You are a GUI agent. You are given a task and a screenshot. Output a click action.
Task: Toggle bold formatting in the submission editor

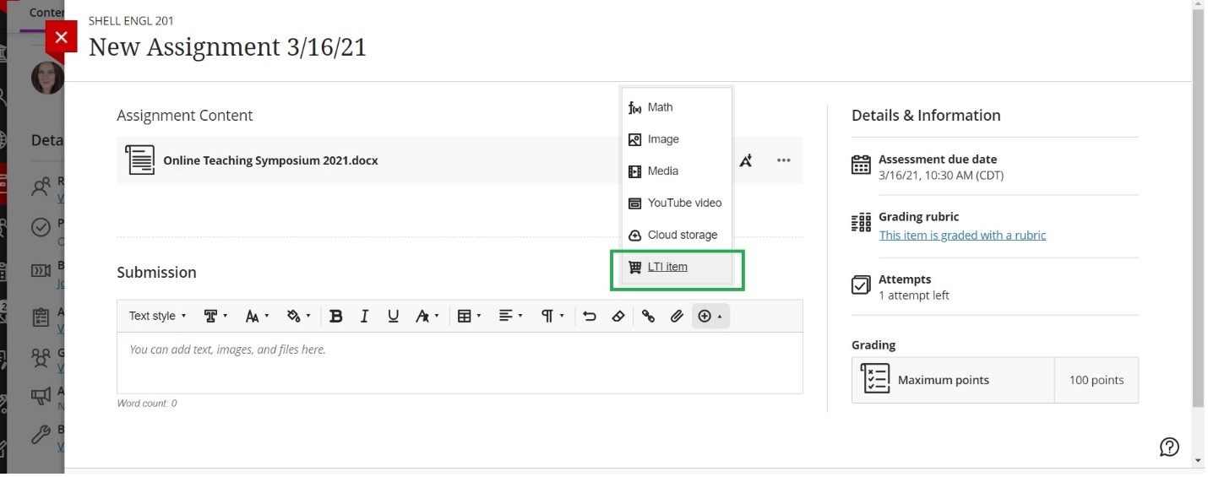[336, 317]
